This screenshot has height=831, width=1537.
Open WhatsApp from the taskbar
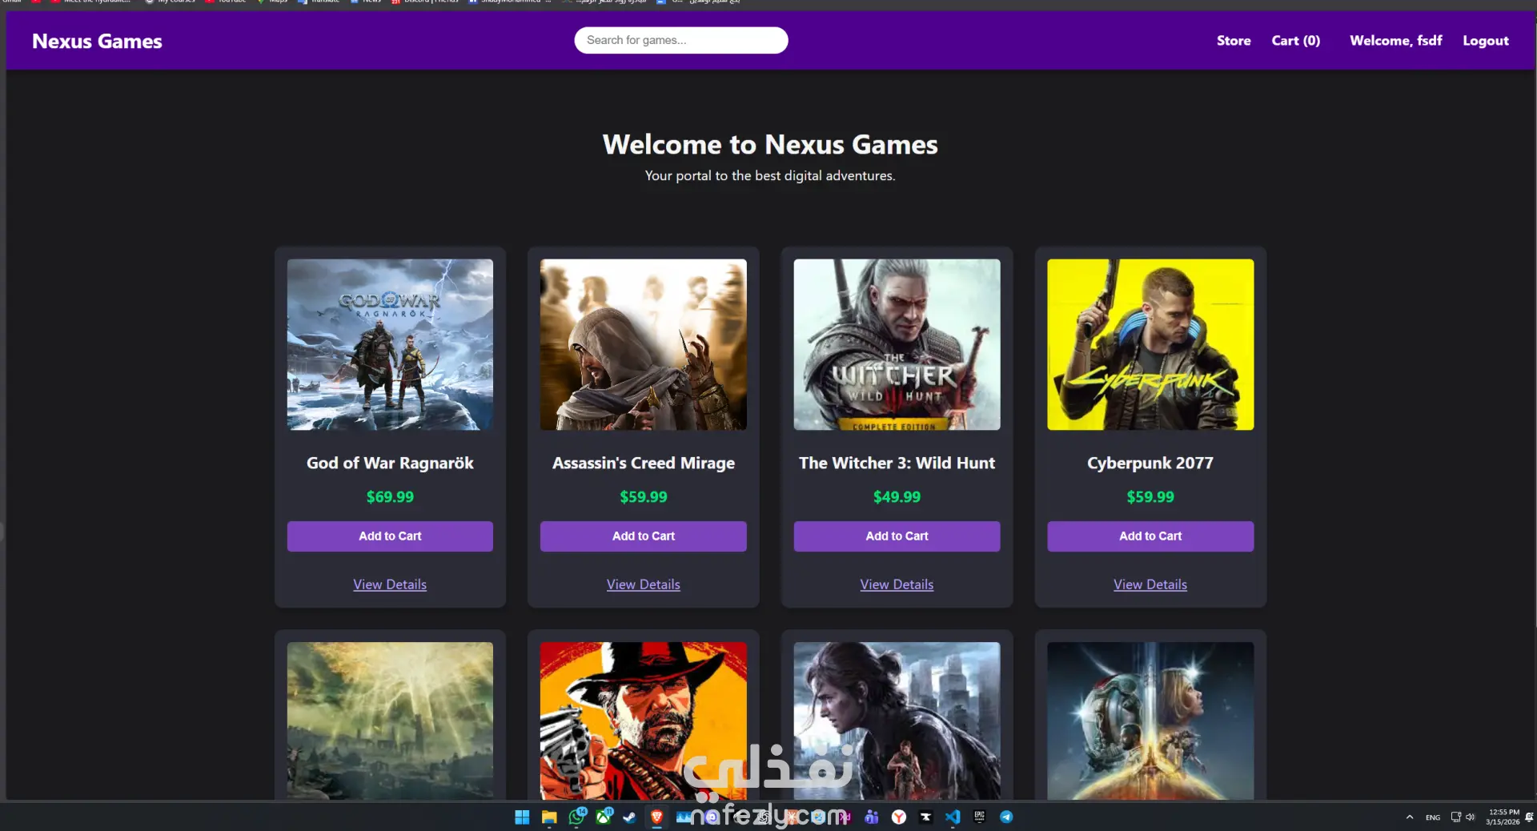[x=576, y=817]
